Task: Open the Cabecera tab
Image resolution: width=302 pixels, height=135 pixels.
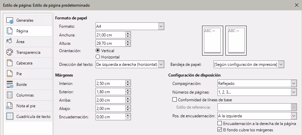Action: pos(28,63)
